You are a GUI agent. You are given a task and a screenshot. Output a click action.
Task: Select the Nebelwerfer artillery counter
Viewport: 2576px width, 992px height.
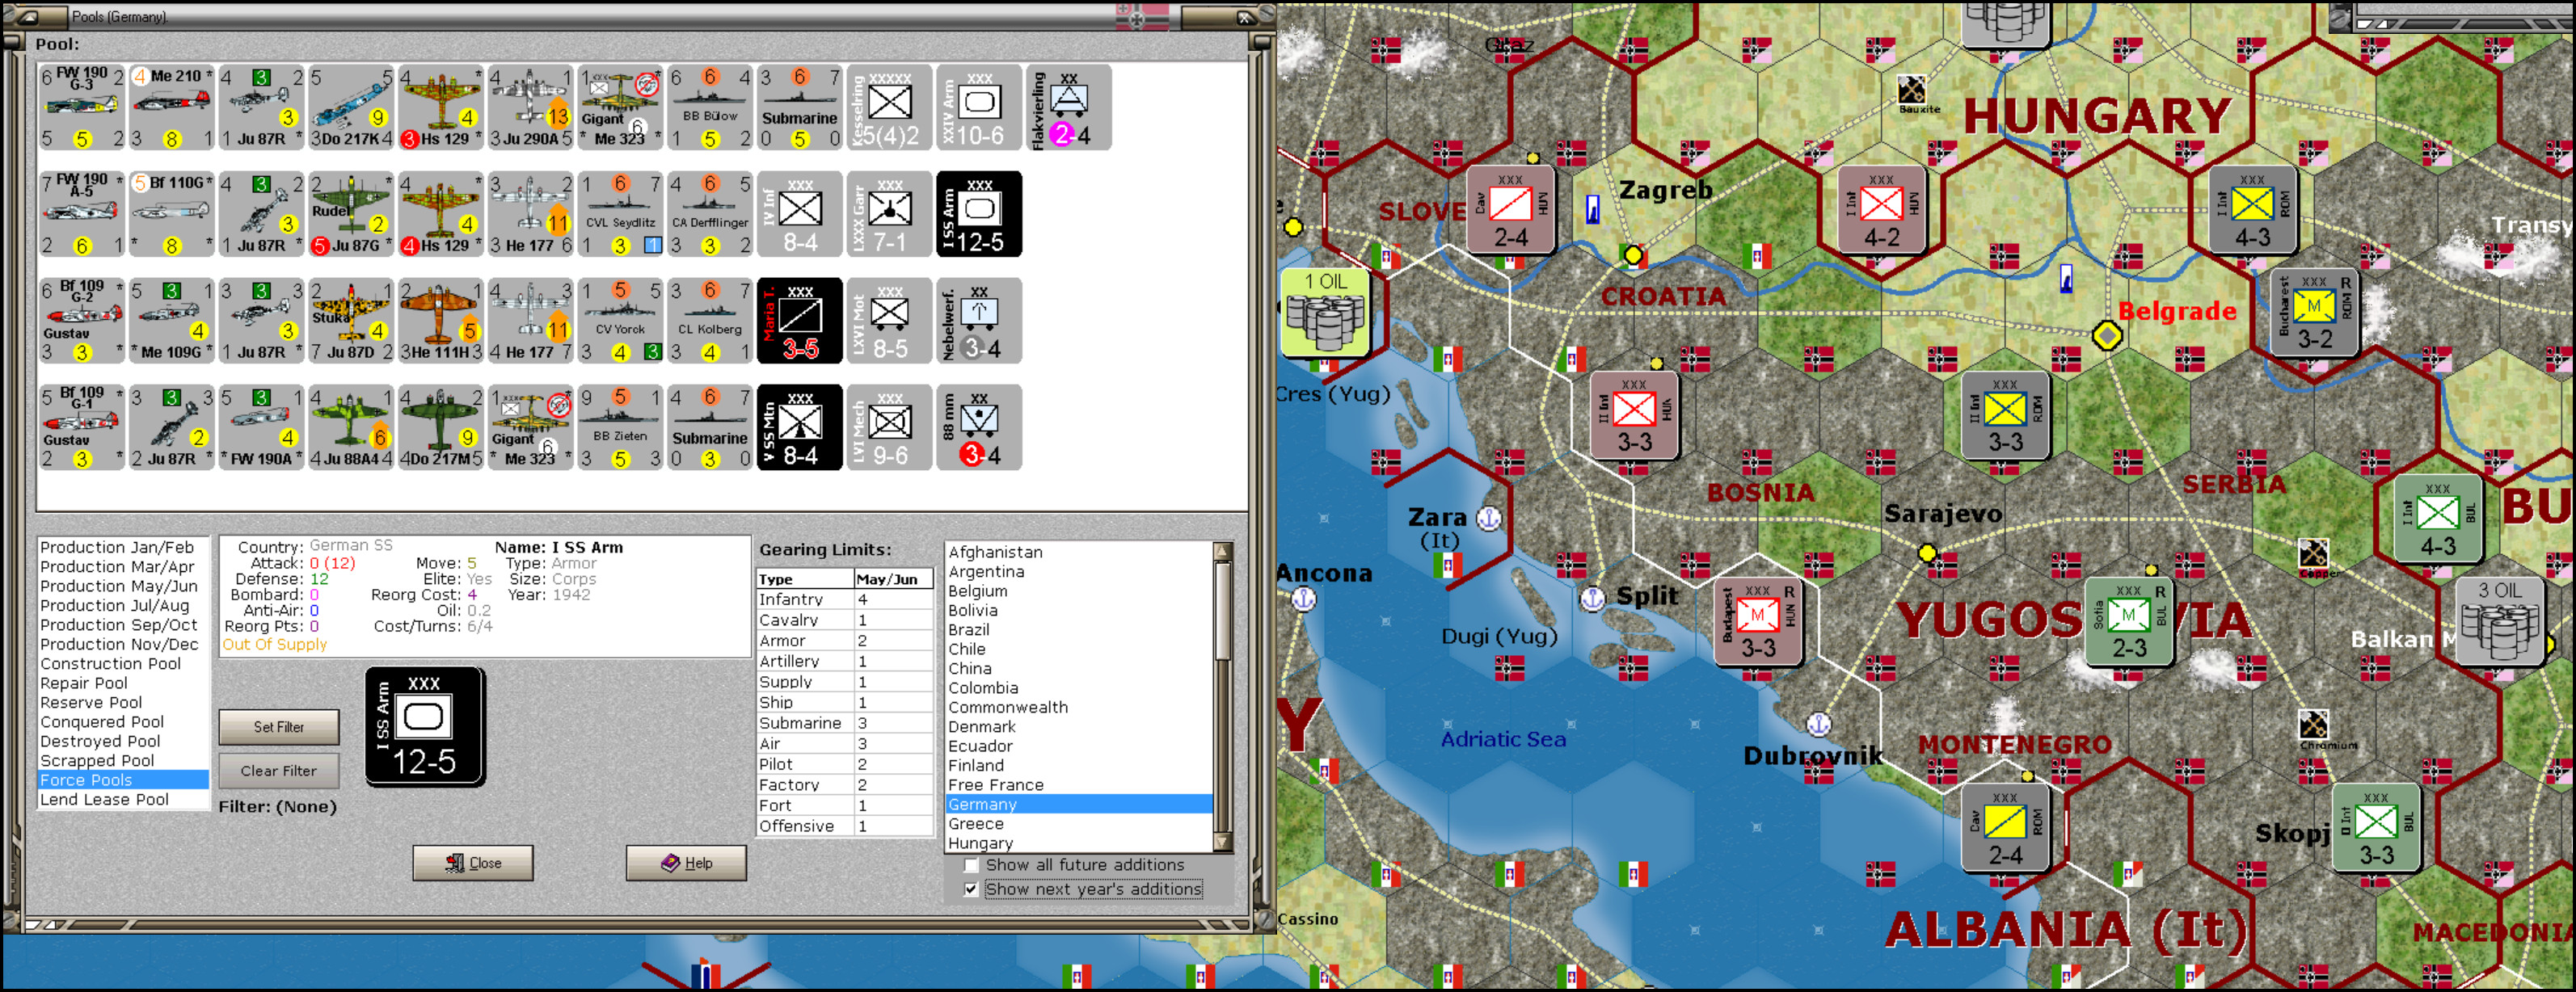coord(979,321)
